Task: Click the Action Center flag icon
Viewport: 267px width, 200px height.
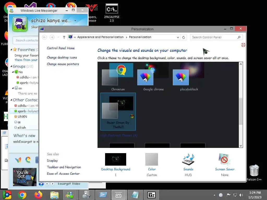Action: (x=228, y=195)
